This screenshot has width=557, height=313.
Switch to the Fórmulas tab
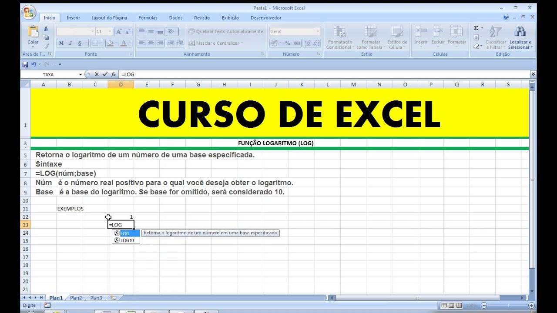click(x=148, y=18)
